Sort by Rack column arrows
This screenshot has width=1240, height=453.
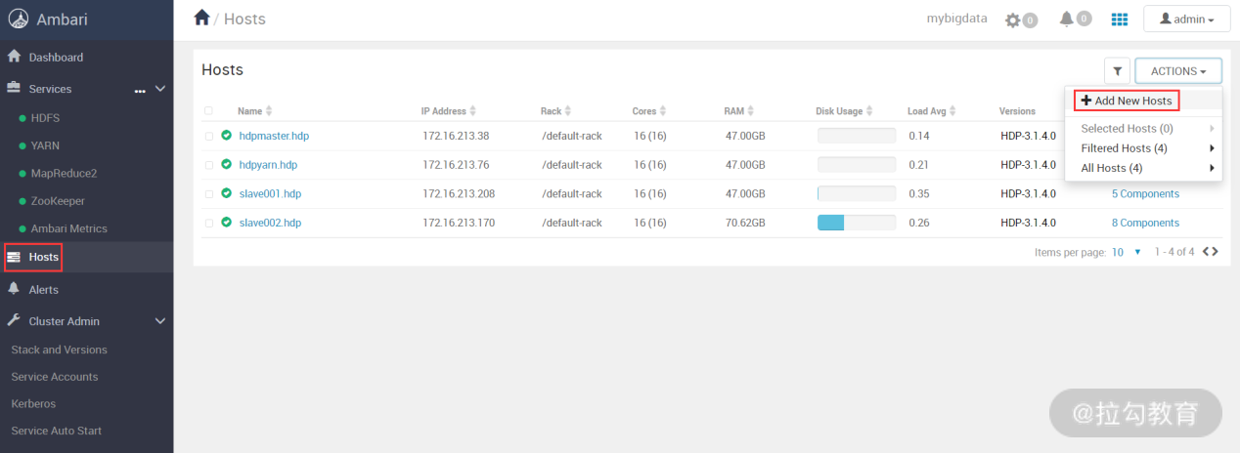click(568, 111)
